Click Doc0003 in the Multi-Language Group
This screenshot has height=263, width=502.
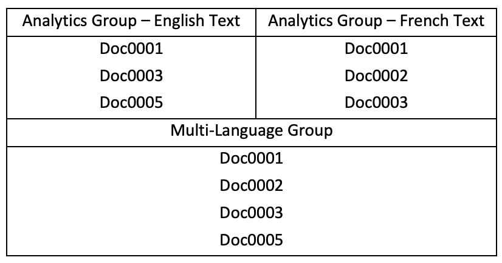point(252,213)
